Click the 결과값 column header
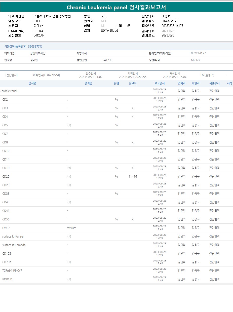The height and width of the screenshot is (312, 233). tap(88, 84)
